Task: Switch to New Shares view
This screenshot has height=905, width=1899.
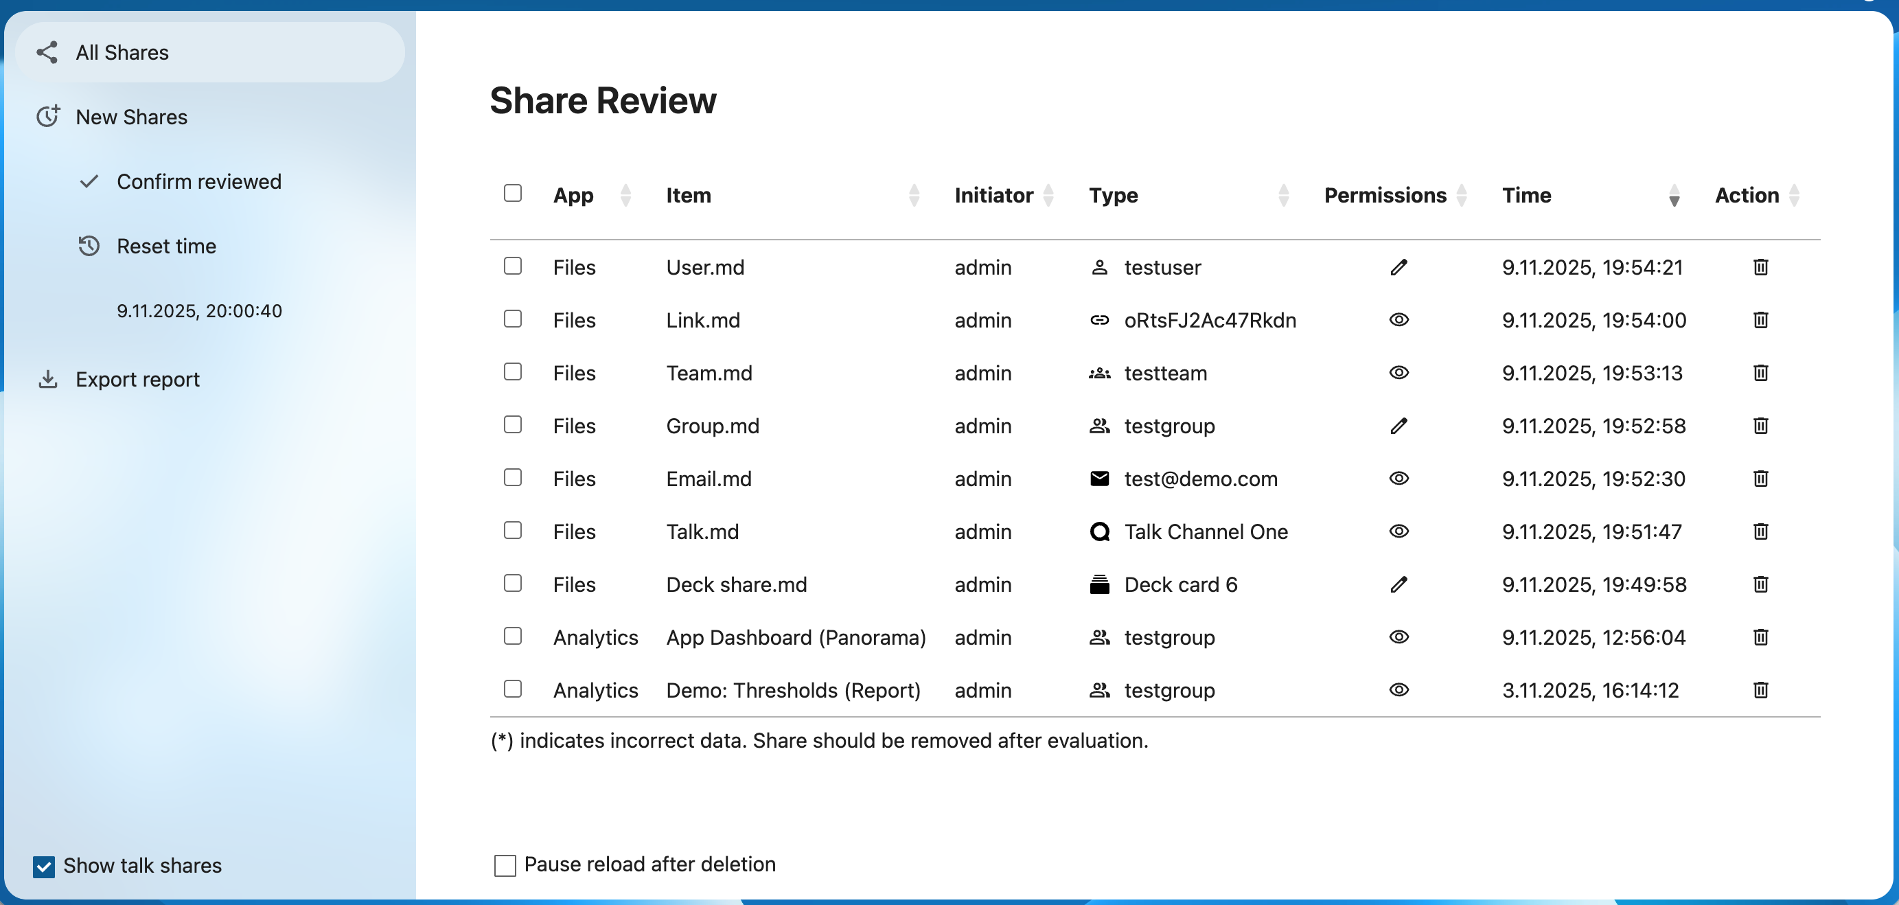Action: click(x=131, y=117)
